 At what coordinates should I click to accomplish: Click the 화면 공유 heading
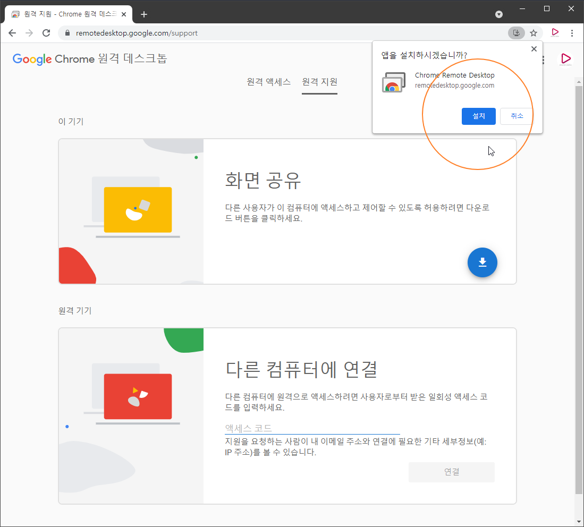tap(263, 181)
